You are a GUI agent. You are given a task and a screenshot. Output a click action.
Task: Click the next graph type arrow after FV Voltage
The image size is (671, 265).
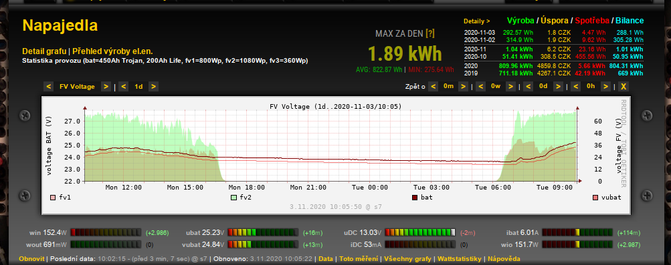click(x=106, y=87)
